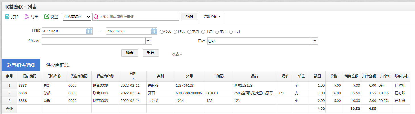Click the 牙膏 category cell
This screenshot has height=114, width=415.
pos(160,93)
